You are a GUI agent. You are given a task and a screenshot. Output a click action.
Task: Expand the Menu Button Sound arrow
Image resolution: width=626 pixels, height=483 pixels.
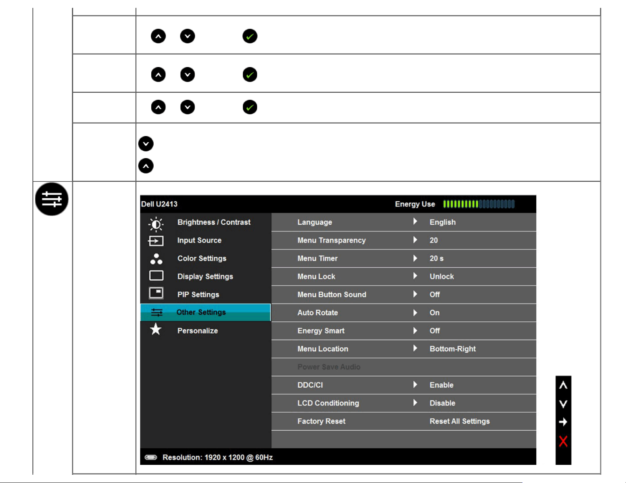click(x=415, y=294)
